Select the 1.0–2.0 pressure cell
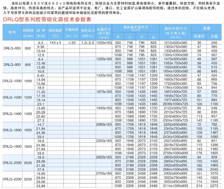Viewport: 224px width, 189px height. 88,43
